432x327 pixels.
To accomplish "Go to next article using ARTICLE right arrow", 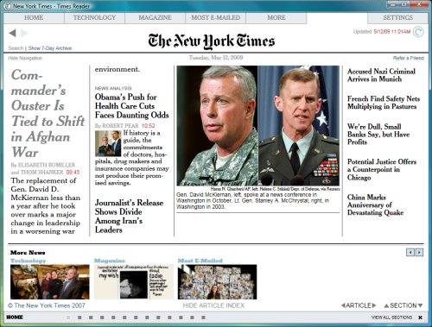I will [374, 305].
